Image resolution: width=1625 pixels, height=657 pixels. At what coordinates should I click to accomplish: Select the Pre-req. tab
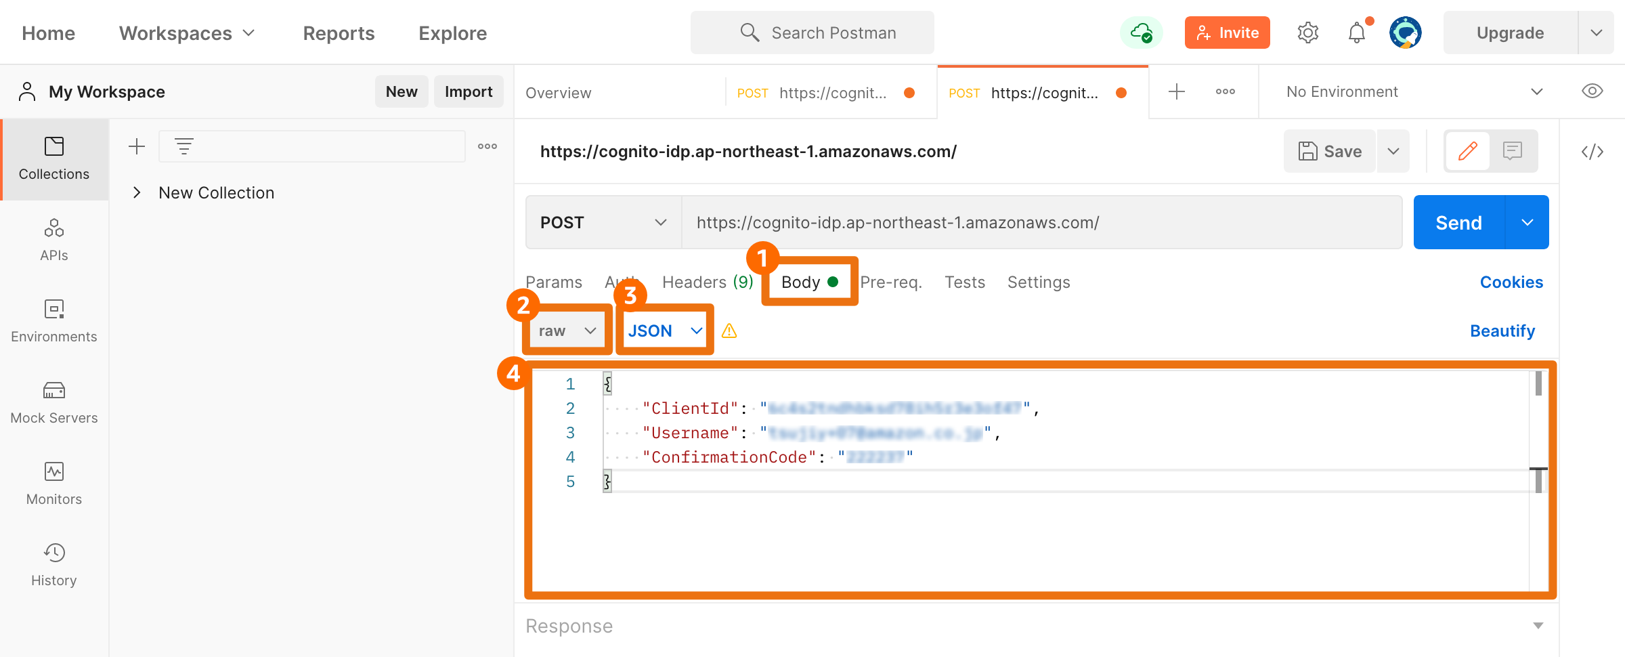click(891, 282)
